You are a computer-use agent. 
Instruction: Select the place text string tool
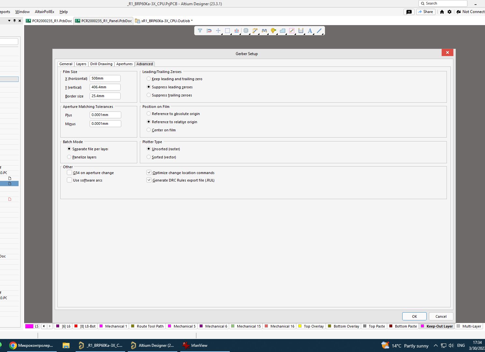pyautogui.click(x=310, y=31)
